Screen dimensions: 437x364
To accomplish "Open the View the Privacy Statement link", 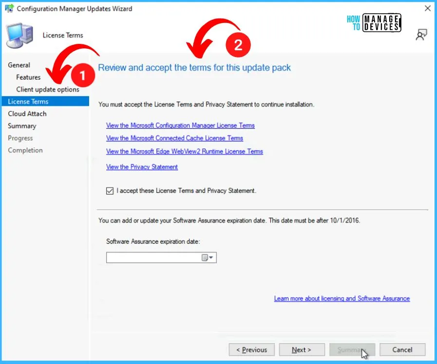I will [142, 167].
